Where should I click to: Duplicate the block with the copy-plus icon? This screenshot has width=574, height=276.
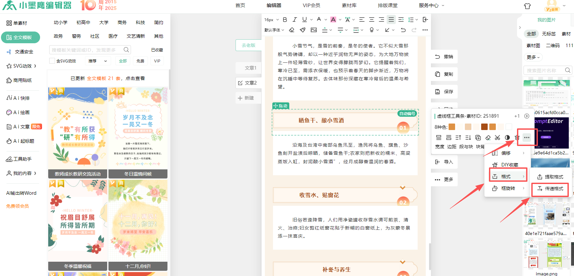[478, 138]
